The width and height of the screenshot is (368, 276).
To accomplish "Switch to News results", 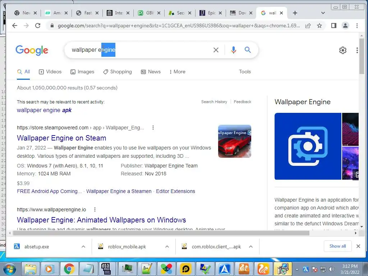I will pos(151,72).
